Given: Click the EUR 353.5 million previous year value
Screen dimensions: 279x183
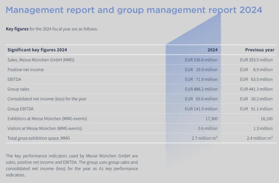Looking at the screenshot, I should click(x=256, y=60).
